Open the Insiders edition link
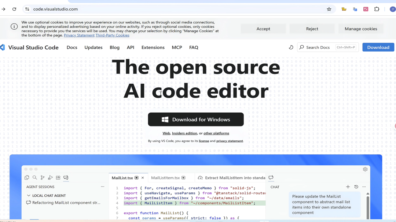 (184, 133)
